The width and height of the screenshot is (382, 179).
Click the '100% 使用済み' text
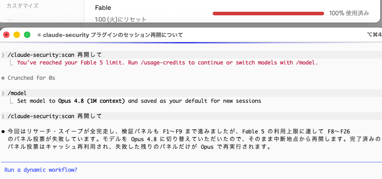click(349, 14)
